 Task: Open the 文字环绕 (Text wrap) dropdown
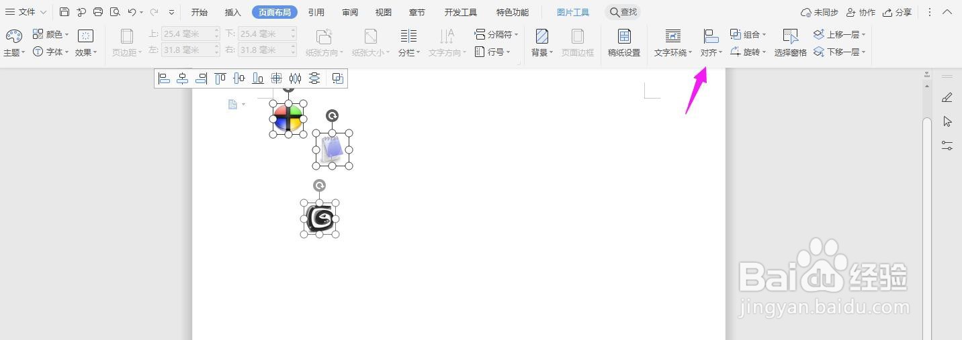tap(673, 43)
